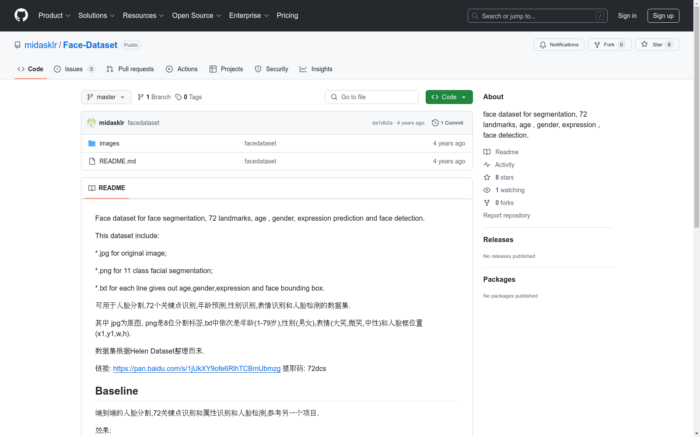
Task: Click the README.md file icon
Action: tap(92, 161)
